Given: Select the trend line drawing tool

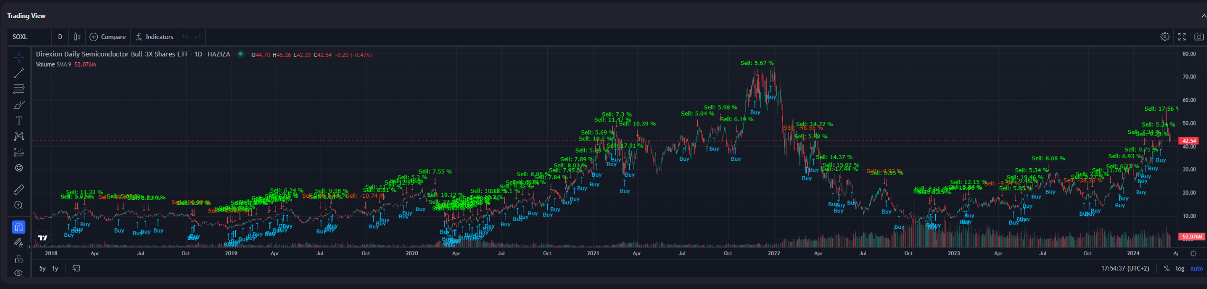Looking at the screenshot, I should [19, 73].
